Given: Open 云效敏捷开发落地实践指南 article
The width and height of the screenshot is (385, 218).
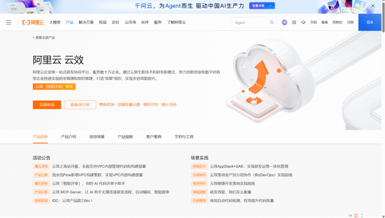Looking at the screenshot, I should point(232,184).
